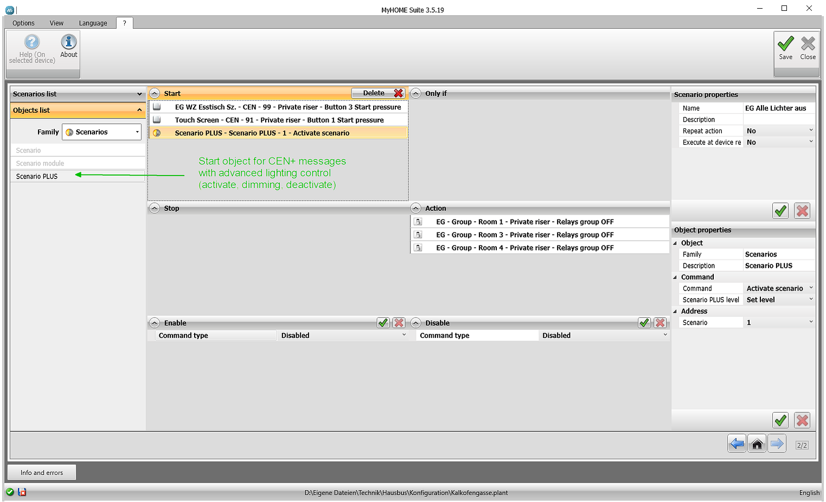This screenshot has height=502, width=826.
Task: Click the Close X in the toolbar
Action: click(808, 43)
